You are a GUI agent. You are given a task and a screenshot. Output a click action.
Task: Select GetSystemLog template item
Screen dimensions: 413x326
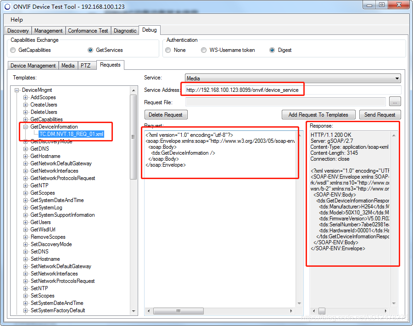[x=46, y=208]
